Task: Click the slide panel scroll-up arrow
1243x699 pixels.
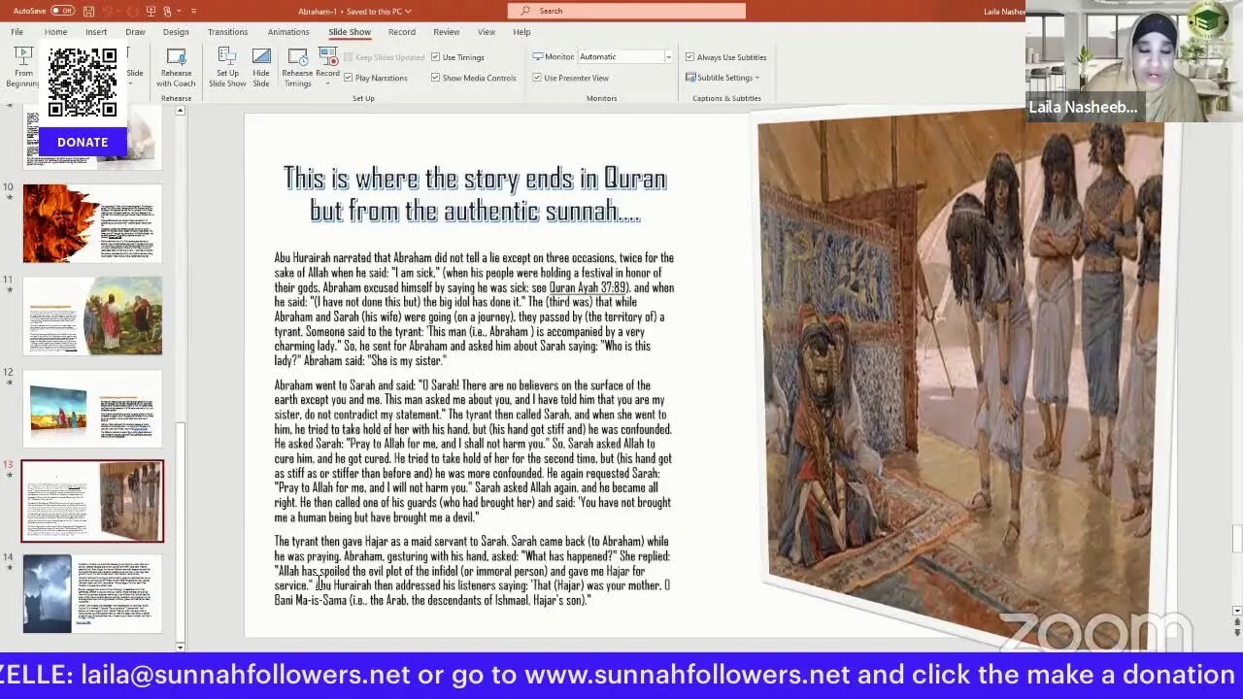Action: [180, 112]
